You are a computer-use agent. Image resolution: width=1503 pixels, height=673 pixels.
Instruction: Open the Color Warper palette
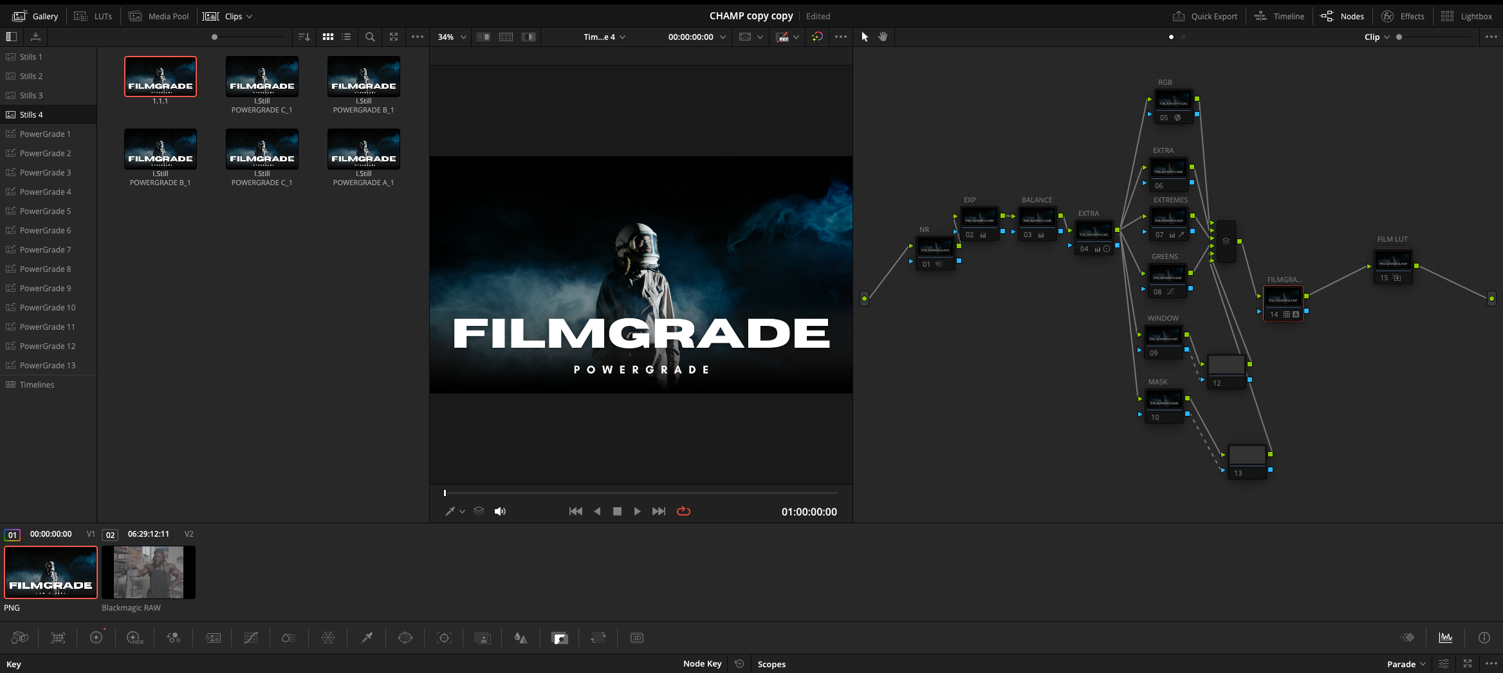[x=328, y=638]
